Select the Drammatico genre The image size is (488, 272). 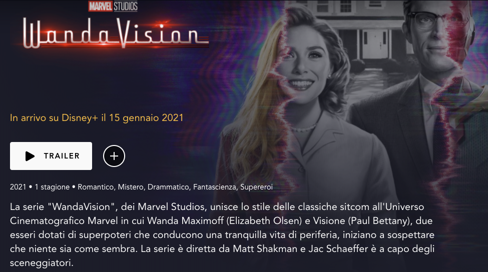click(169, 187)
